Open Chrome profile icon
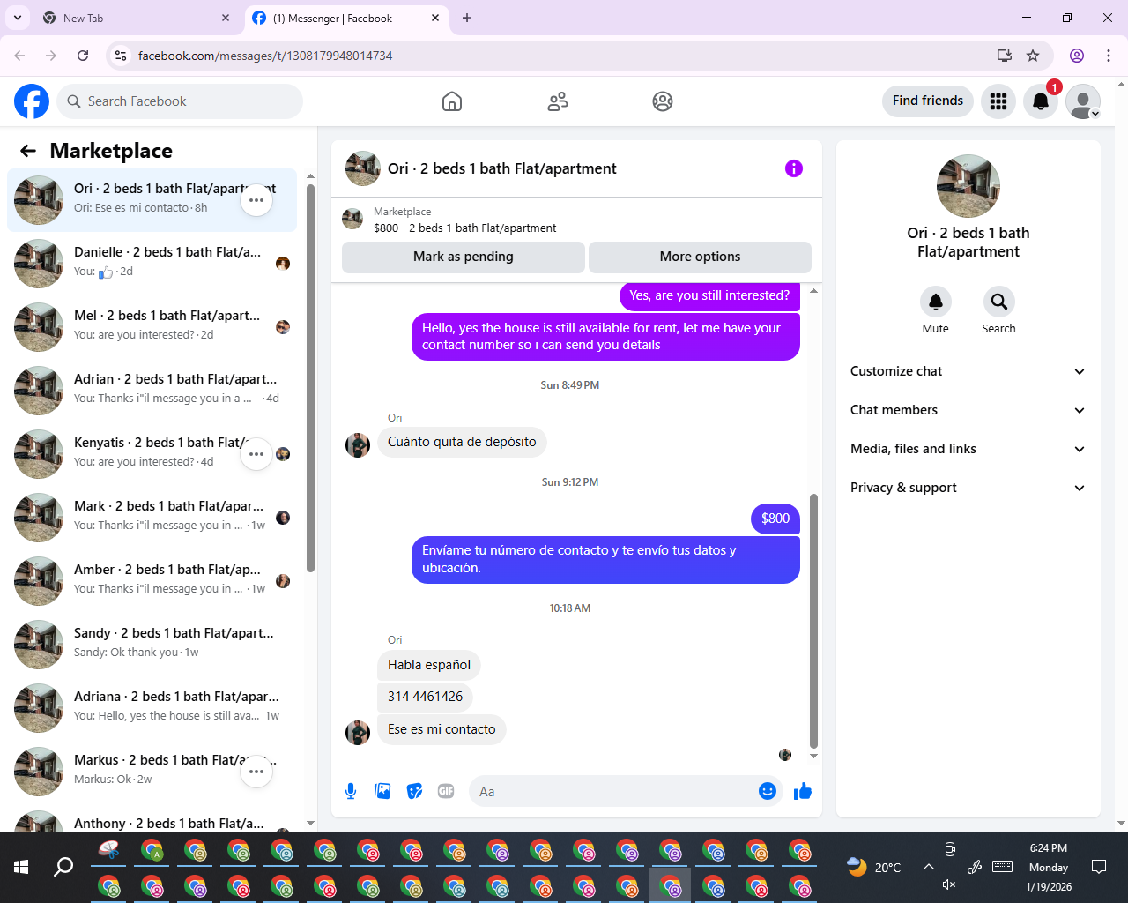 point(1077,56)
